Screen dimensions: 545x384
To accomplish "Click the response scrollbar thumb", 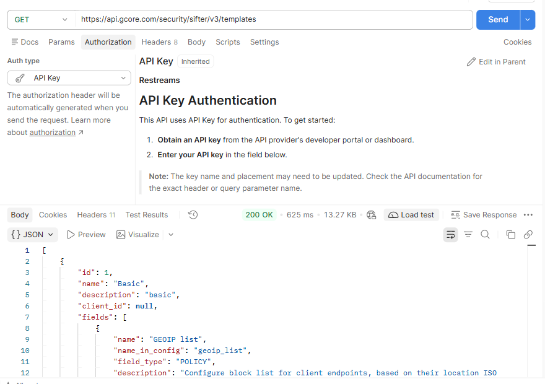I will (x=531, y=245).
